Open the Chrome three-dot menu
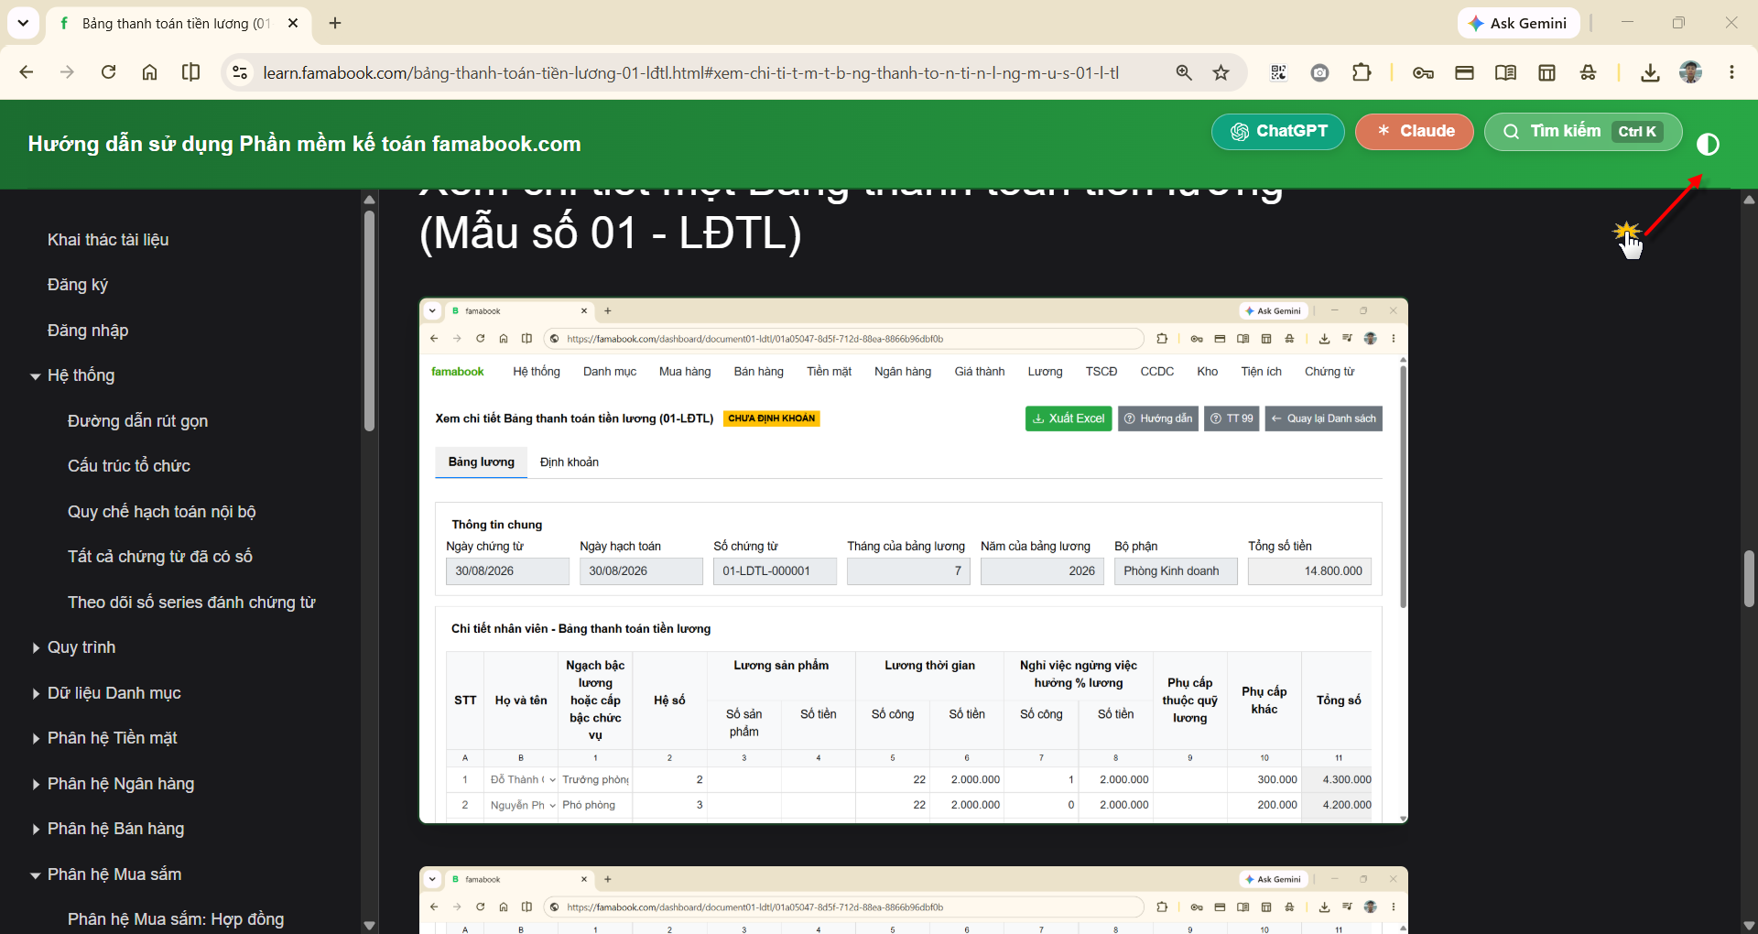1758x934 pixels. 1731,72
